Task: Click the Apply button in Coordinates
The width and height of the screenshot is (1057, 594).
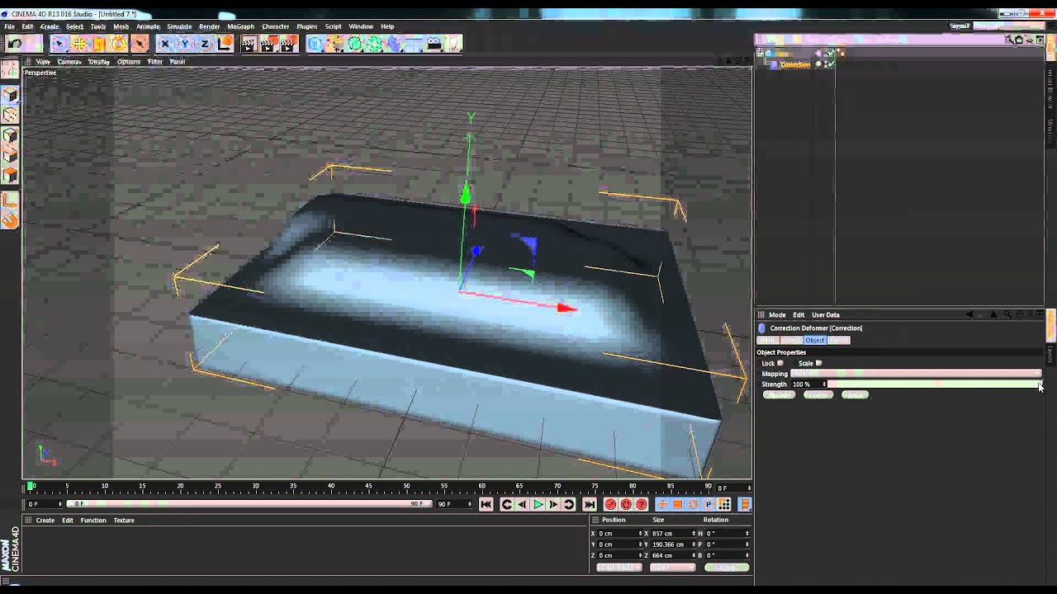Action: pos(726,568)
